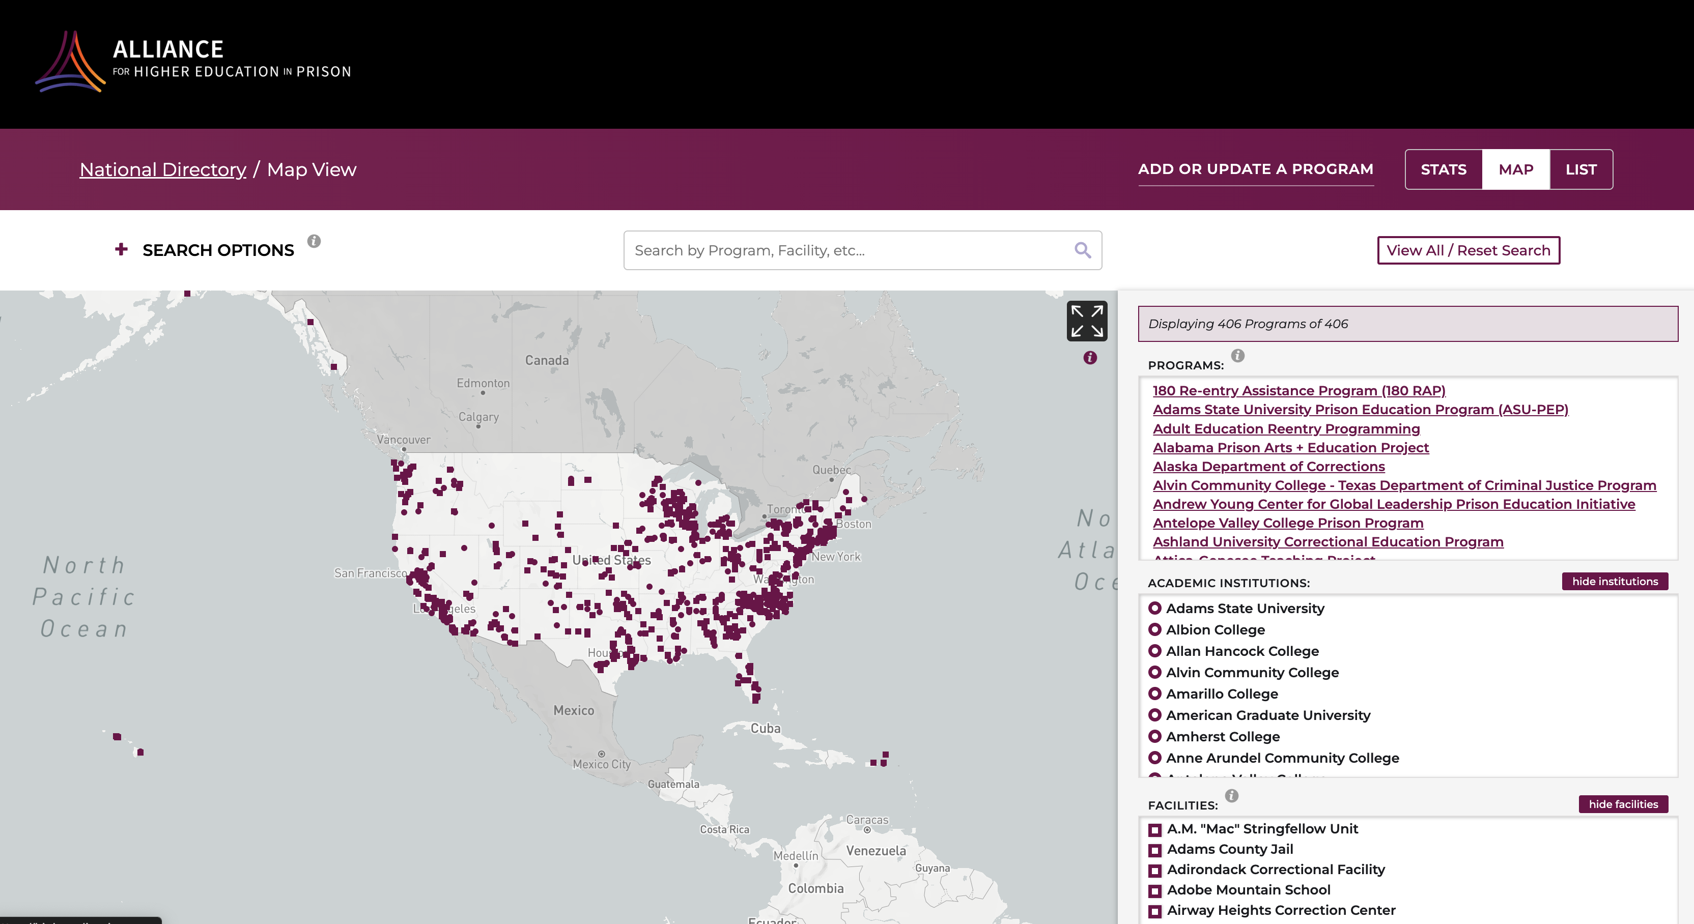1694x924 pixels.
Task: Click the Albion College institution name
Action: (1215, 629)
